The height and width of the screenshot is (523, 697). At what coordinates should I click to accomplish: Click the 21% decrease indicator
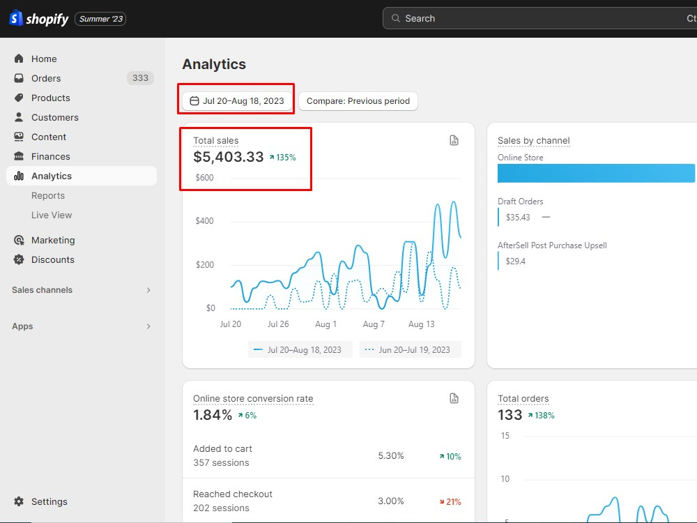pyautogui.click(x=450, y=501)
